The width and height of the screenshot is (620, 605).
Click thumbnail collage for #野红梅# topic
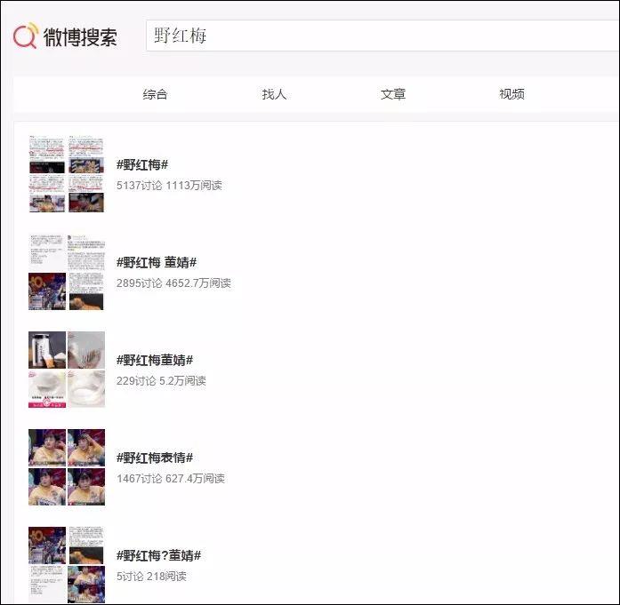click(x=66, y=174)
